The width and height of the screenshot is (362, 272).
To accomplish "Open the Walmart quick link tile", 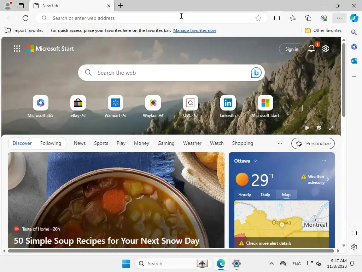I will pyautogui.click(x=116, y=106).
